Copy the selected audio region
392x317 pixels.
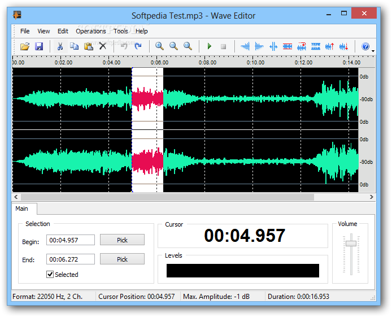coord(74,46)
